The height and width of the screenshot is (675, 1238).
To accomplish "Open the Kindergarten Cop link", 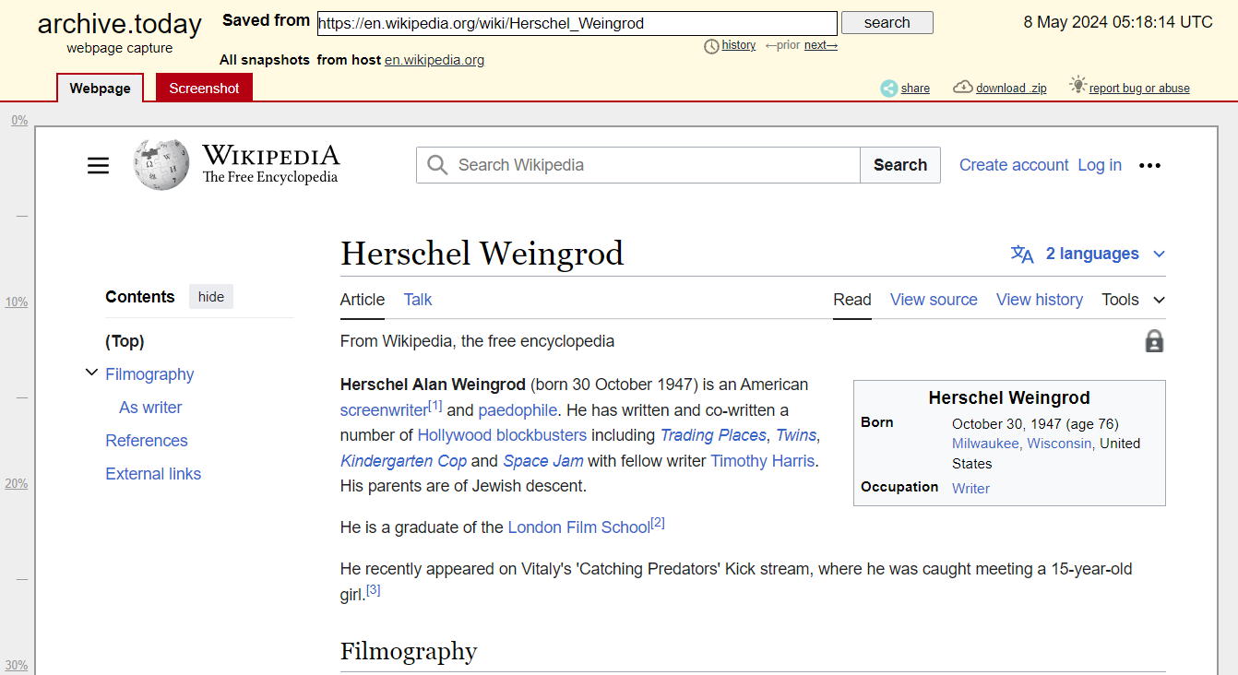I will pos(403,461).
